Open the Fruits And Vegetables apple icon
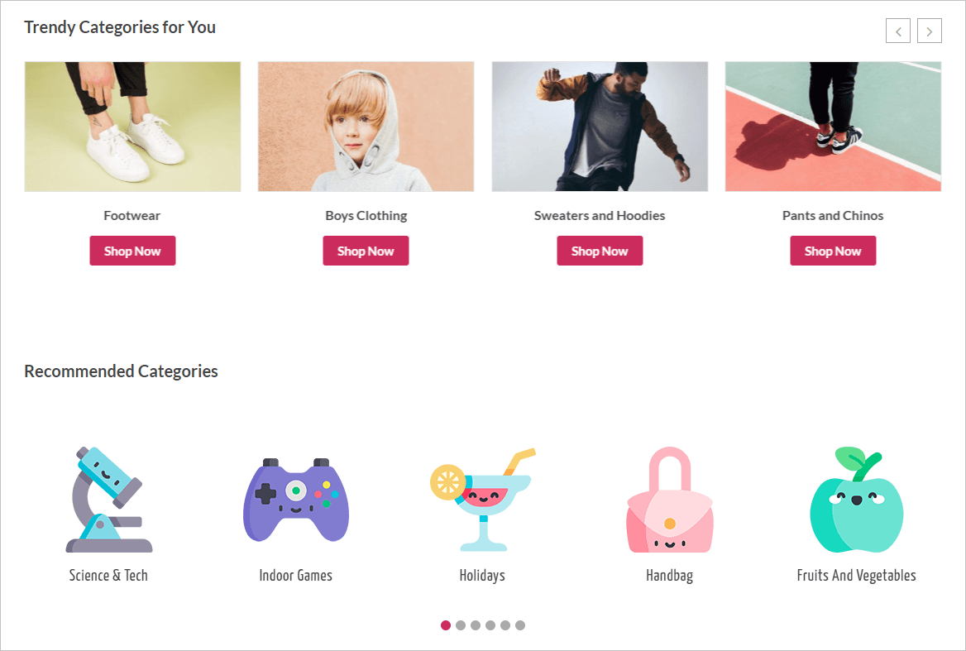966x651 pixels. 856,500
